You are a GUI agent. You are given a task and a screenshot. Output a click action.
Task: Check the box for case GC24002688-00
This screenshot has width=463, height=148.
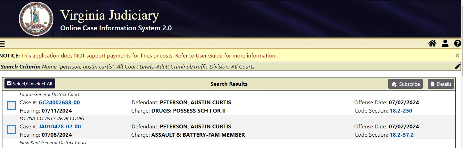coord(12,105)
